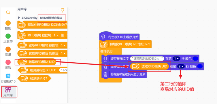The height and width of the screenshot is (104, 217).
Task: Open color swatch on row 2 text block
Action: click(200, 66)
